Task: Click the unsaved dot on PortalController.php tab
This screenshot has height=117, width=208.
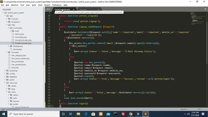Action: [x=74, y=9]
